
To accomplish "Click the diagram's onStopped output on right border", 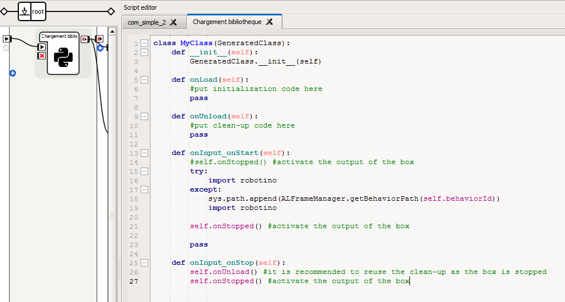I will (100, 39).
